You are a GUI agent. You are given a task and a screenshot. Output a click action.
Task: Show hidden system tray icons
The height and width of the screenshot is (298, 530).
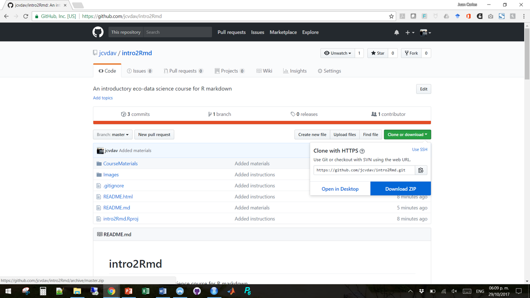pos(410,291)
